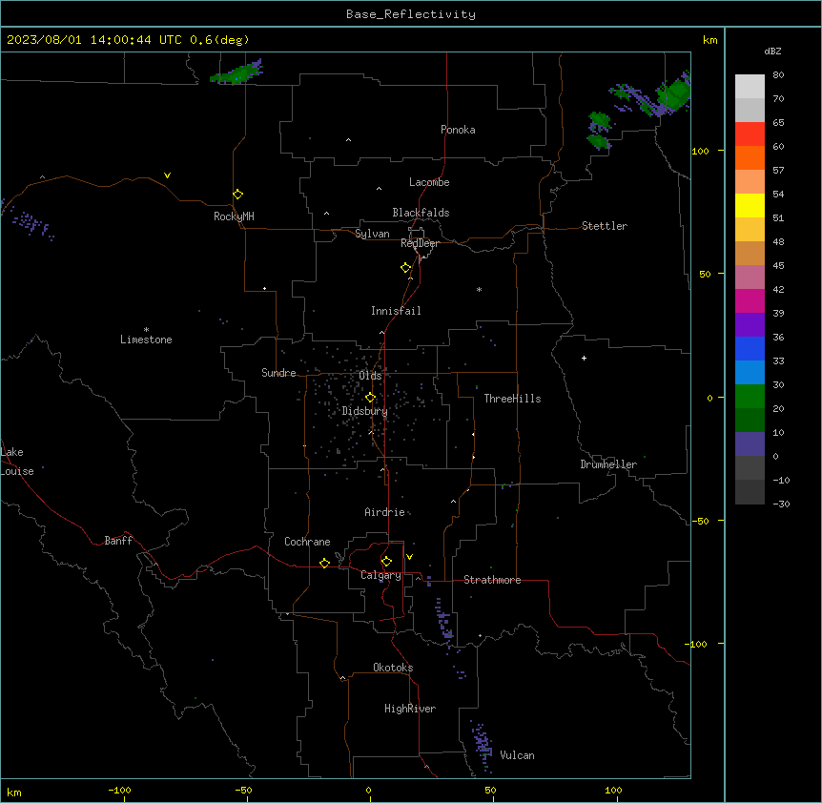Click the yellow diamond marker near Didsbury
The width and height of the screenshot is (822, 803).
click(x=370, y=398)
